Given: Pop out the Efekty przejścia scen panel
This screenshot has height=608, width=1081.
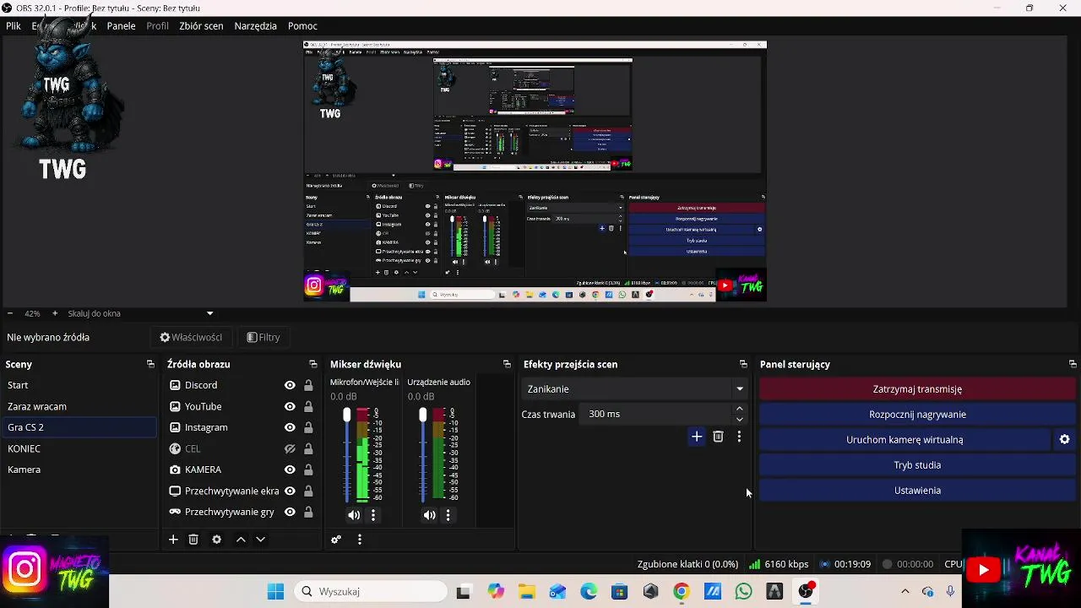Looking at the screenshot, I should coord(743,364).
